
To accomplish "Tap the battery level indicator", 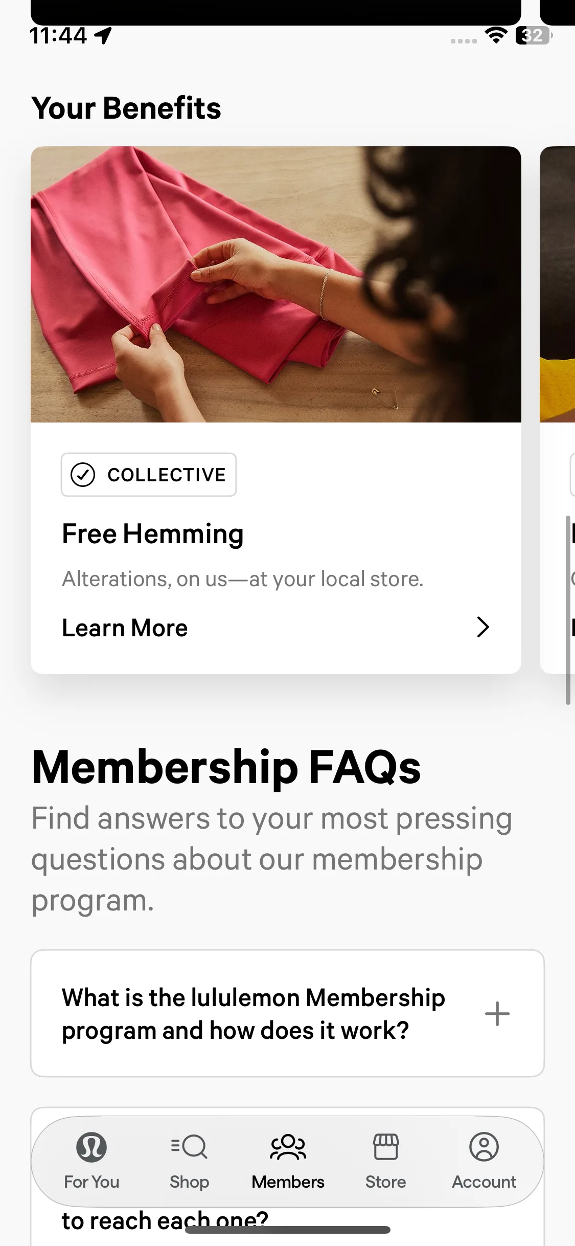I will (534, 35).
